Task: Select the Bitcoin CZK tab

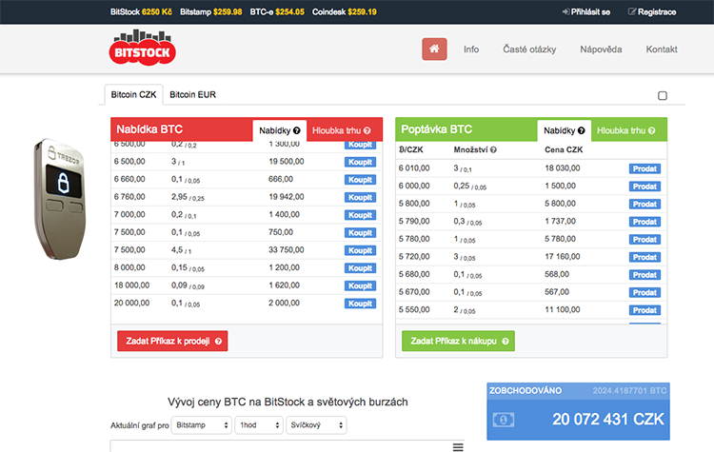Action: 133,95
